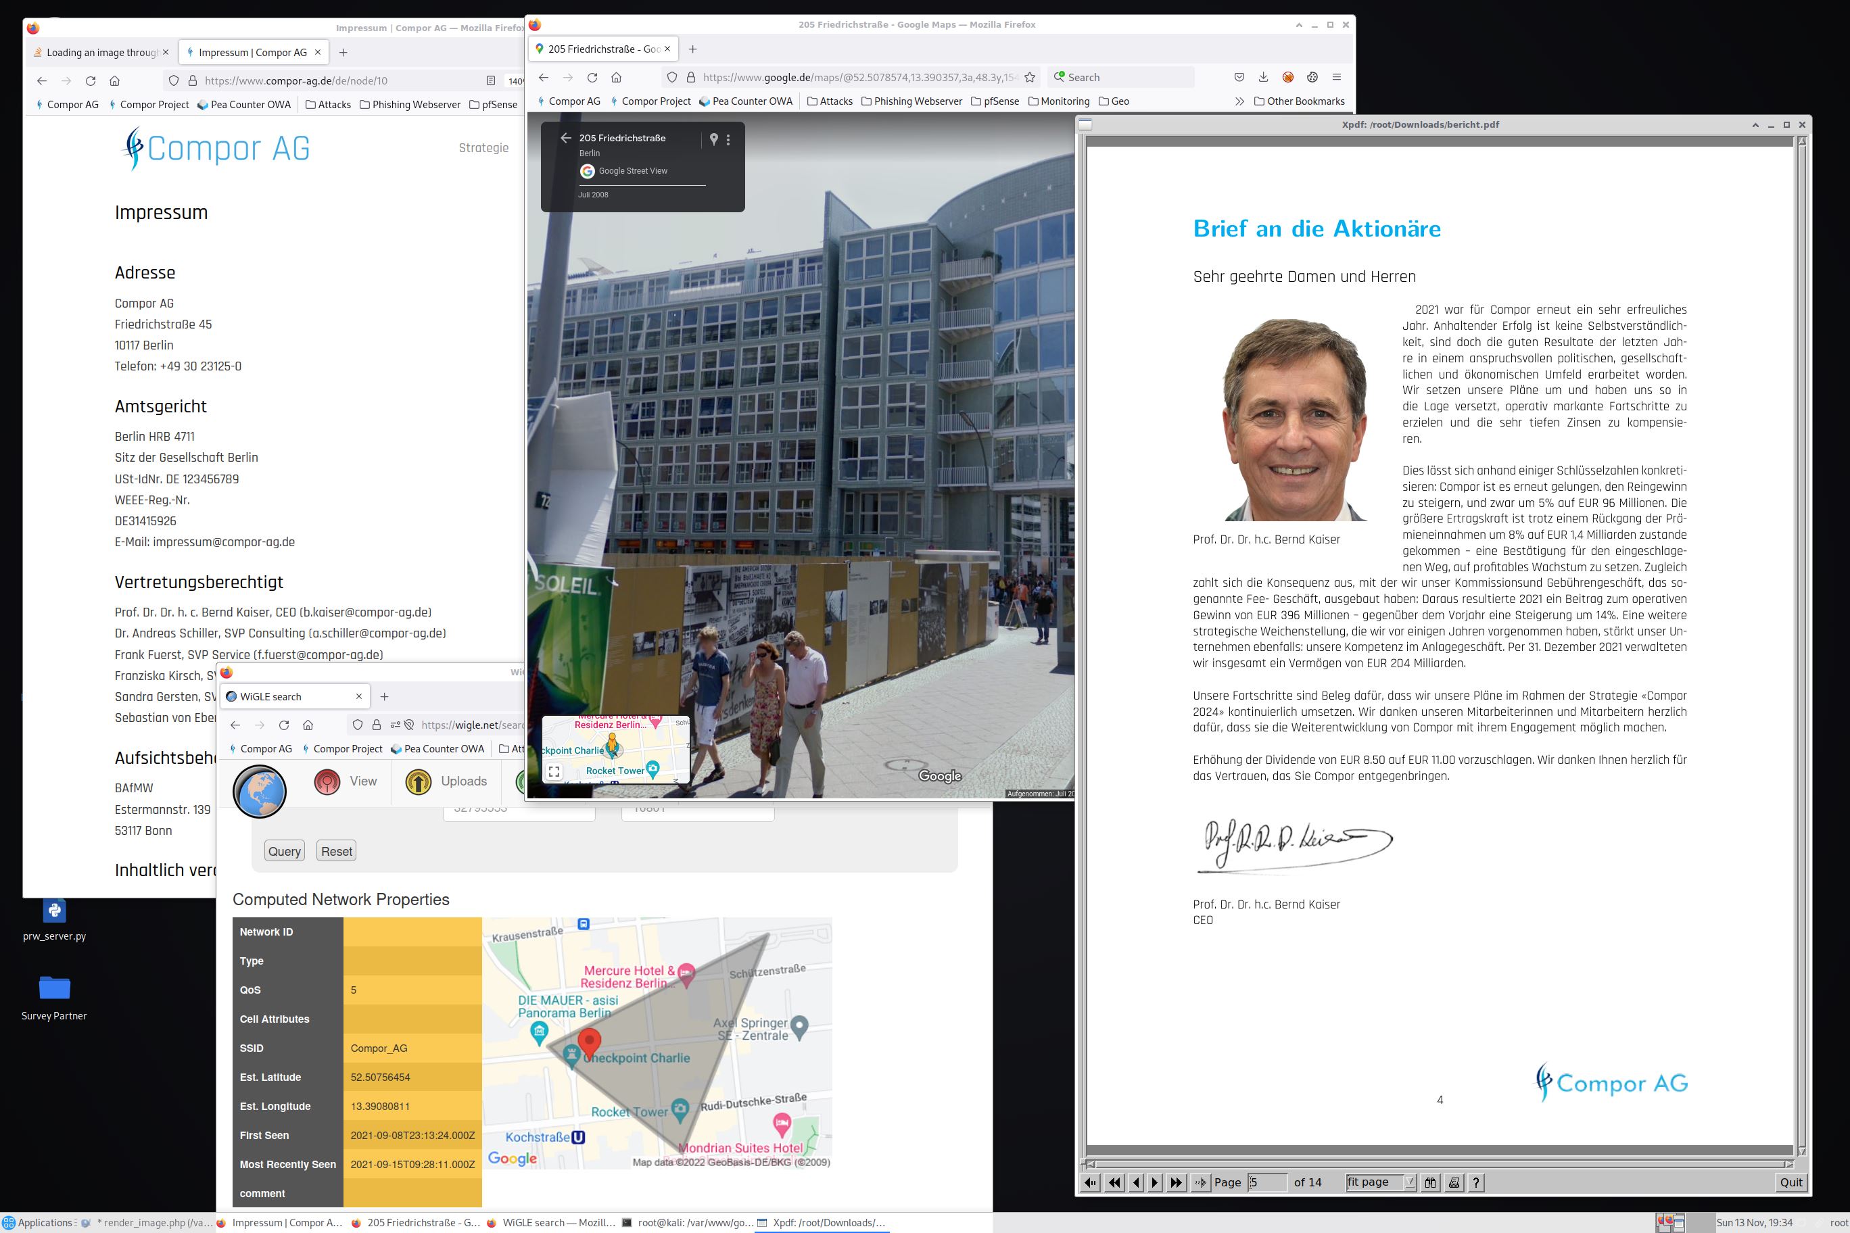Close the Impressum Compor AG tab
1850x1233 pixels.
(x=318, y=53)
